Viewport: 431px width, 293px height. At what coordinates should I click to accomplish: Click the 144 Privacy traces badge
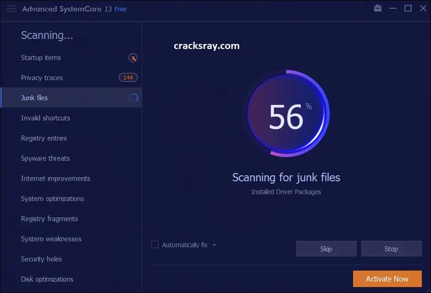tap(128, 78)
